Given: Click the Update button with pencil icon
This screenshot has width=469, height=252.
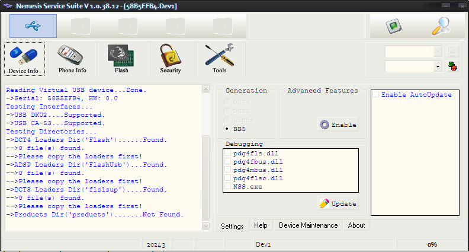Looking at the screenshot, I should 338,203.
